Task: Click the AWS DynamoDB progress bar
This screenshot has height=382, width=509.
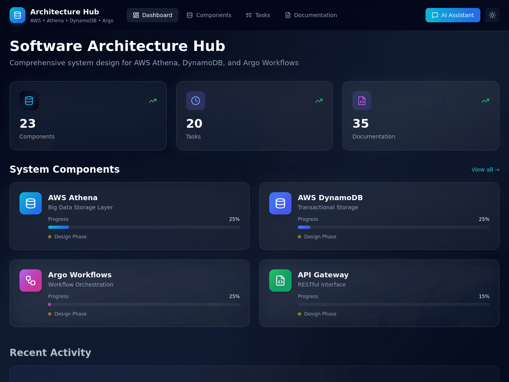Action: [x=394, y=227]
